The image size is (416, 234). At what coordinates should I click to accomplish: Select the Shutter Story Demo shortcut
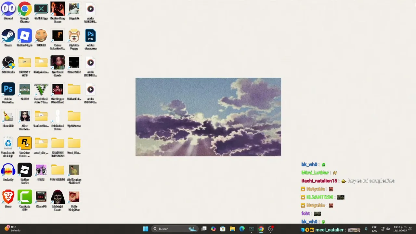[58, 12]
